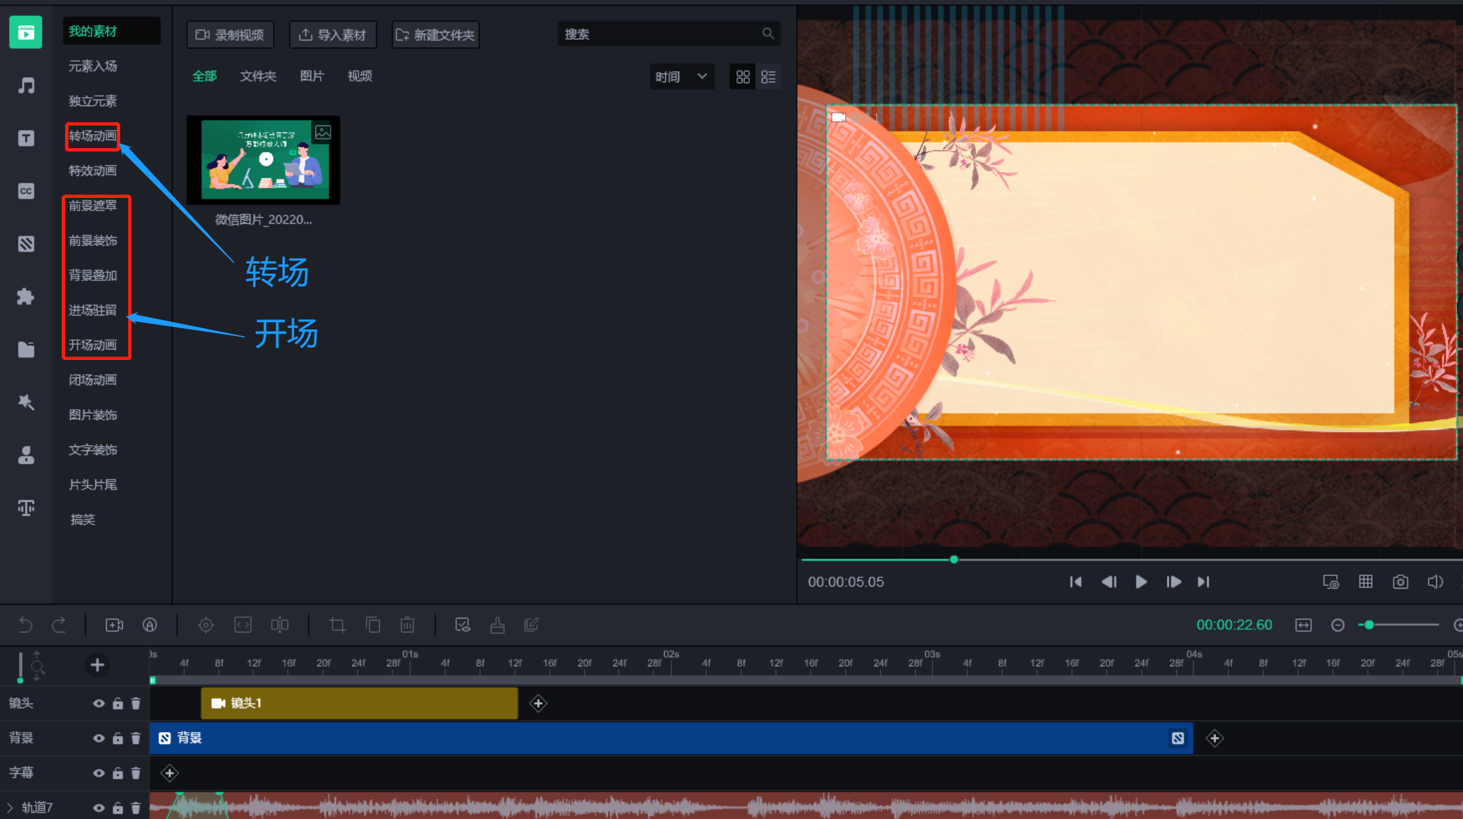Step back one frame in preview
The image size is (1463, 819).
pyautogui.click(x=1108, y=583)
